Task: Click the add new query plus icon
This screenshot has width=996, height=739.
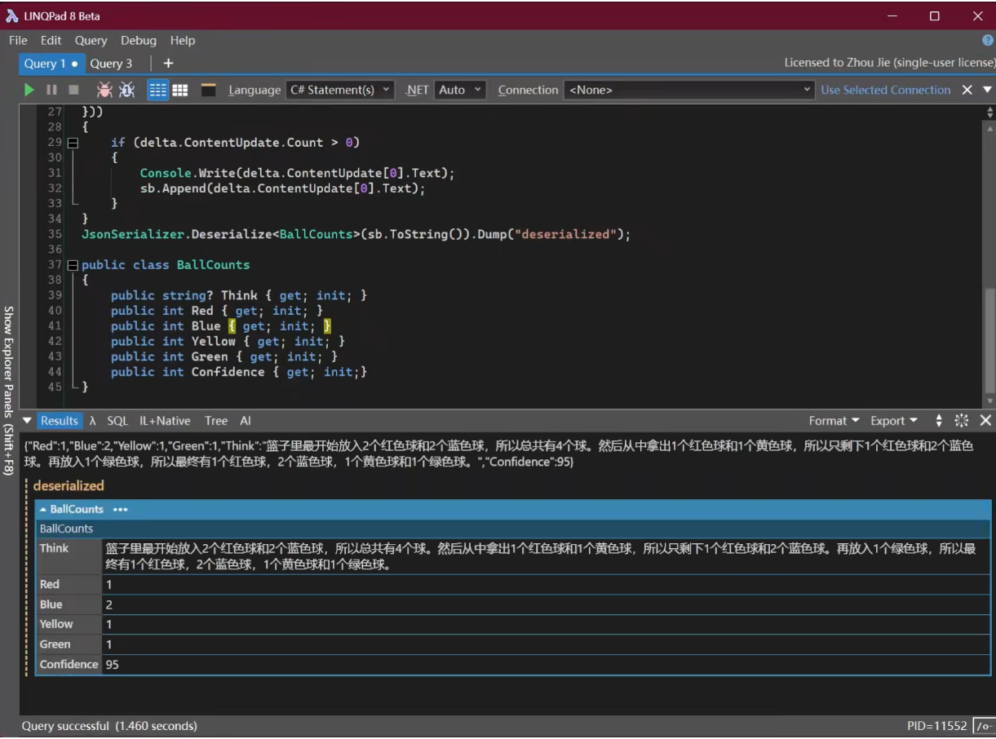Action: tap(168, 63)
